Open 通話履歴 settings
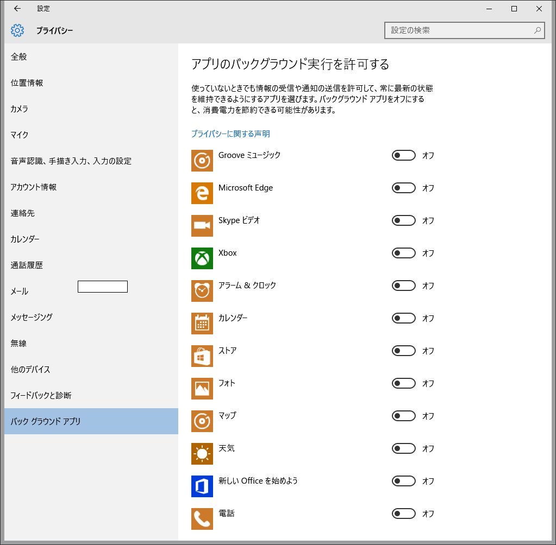The height and width of the screenshot is (545, 556). [91, 265]
